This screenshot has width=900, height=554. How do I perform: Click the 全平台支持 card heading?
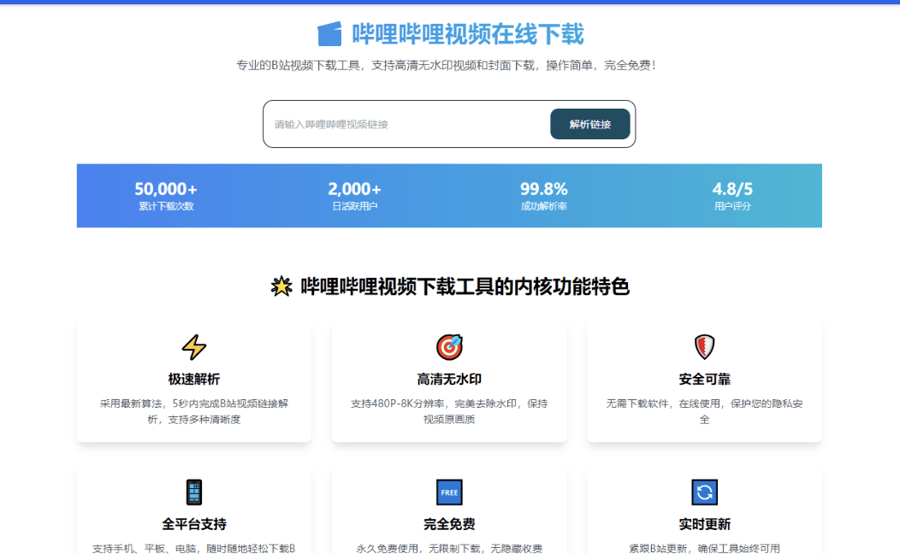[x=194, y=524]
